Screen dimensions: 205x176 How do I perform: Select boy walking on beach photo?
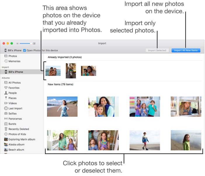click(145, 140)
